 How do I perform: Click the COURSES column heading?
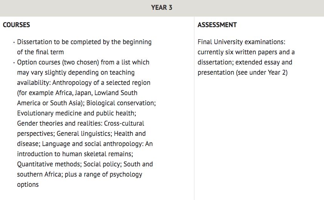pyautogui.click(x=16, y=25)
